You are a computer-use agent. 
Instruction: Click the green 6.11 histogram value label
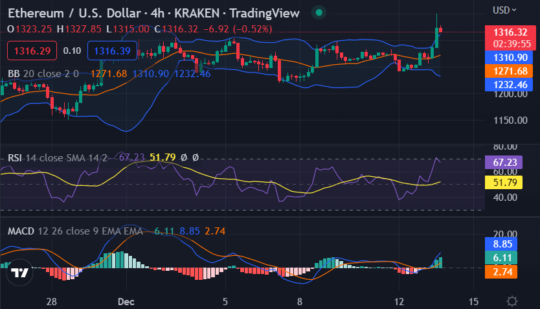pos(501,258)
